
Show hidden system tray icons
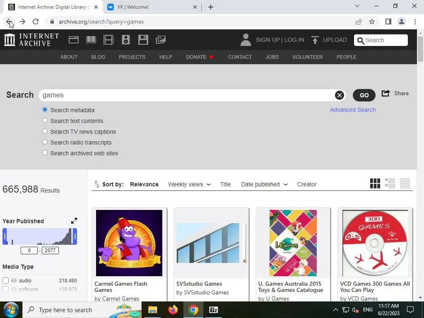pyautogui.click(x=335, y=310)
